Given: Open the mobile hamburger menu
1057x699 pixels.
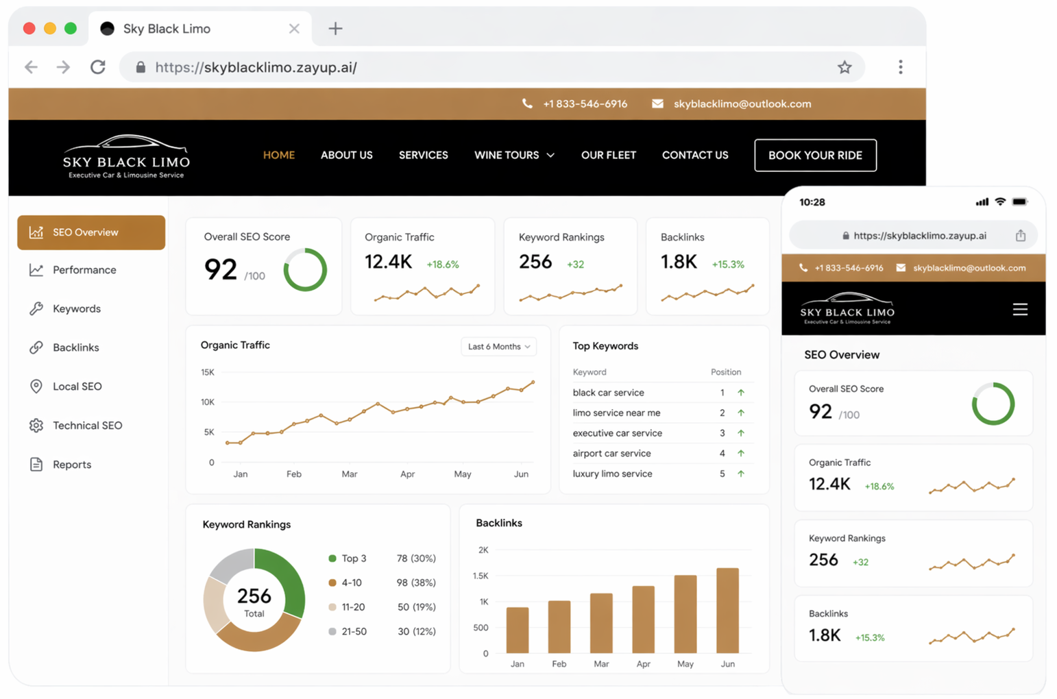Looking at the screenshot, I should 1019,310.
